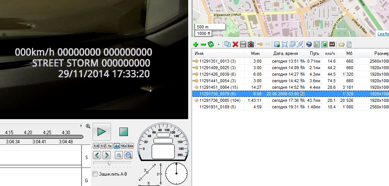The image size is (389, 186).
Task: Click the red X delete icon
Action: (235, 45)
